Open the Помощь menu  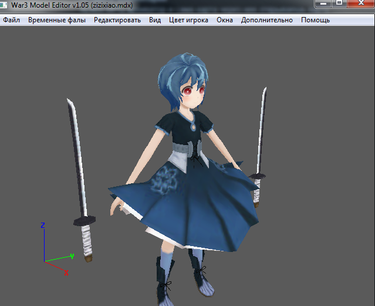[315, 20]
